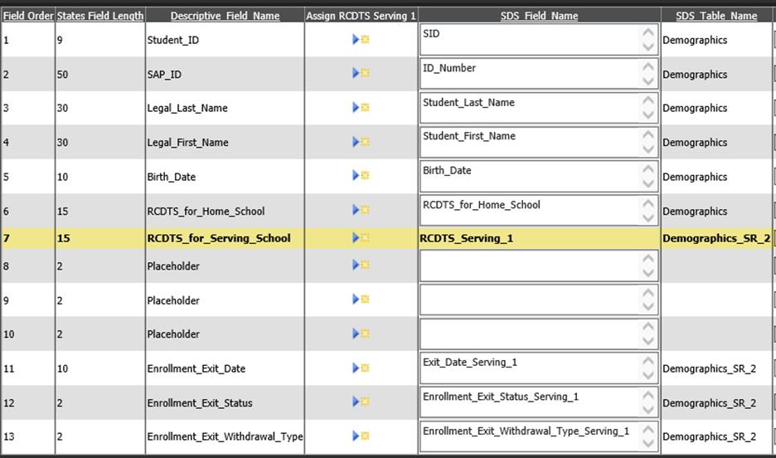The image size is (776, 458).
Task: Click assign icon for field order 8 Placeholder
Action: tap(361, 266)
